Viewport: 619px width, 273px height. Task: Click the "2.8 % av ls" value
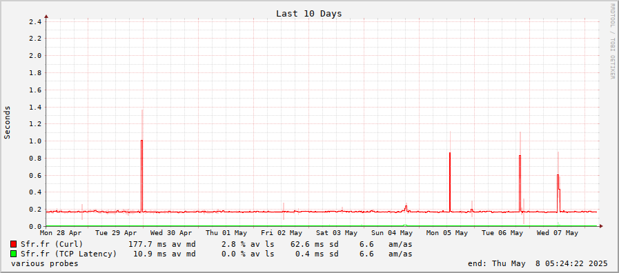tap(248, 244)
